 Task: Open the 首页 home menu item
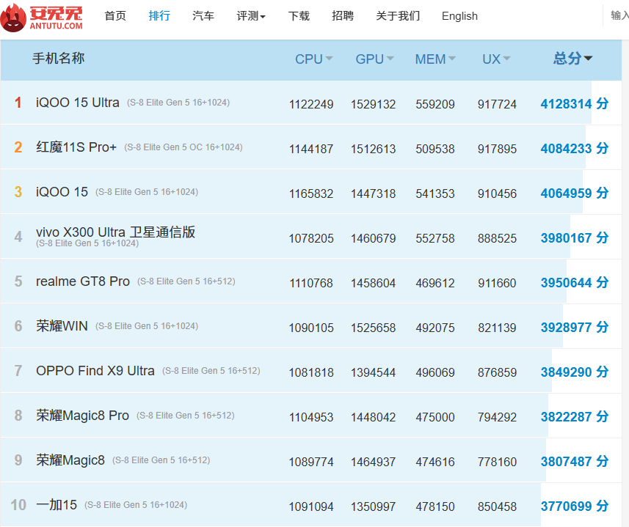click(115, 15)
